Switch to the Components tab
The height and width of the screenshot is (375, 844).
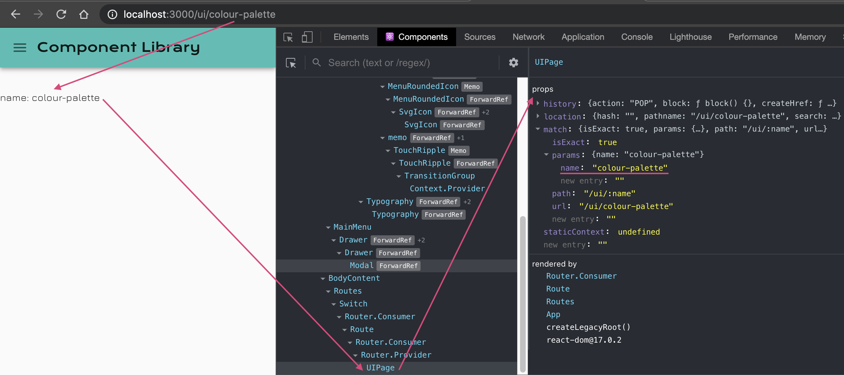pyautogui.click(x=417, y=37)
